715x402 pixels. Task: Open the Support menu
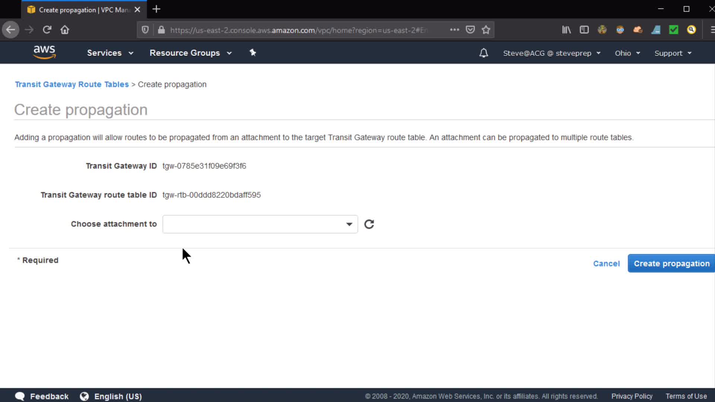(673, 53)
